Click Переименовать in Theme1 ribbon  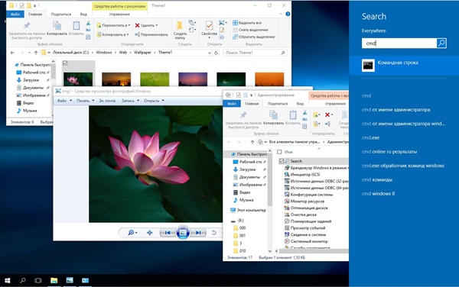point(151,34)
